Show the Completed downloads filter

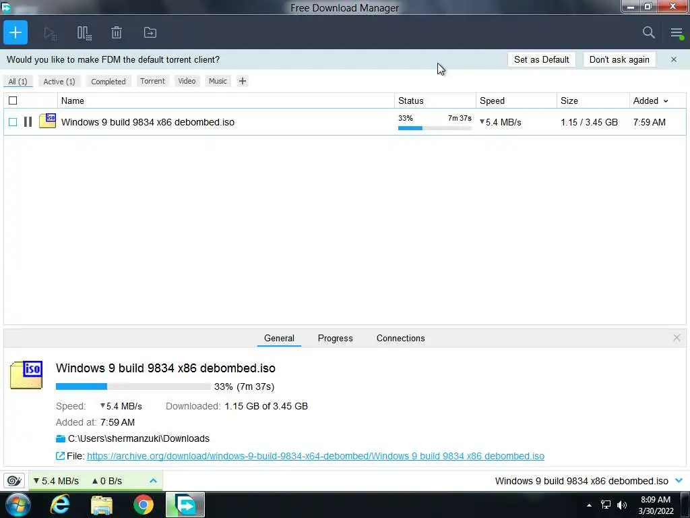(x=108, y=82)
